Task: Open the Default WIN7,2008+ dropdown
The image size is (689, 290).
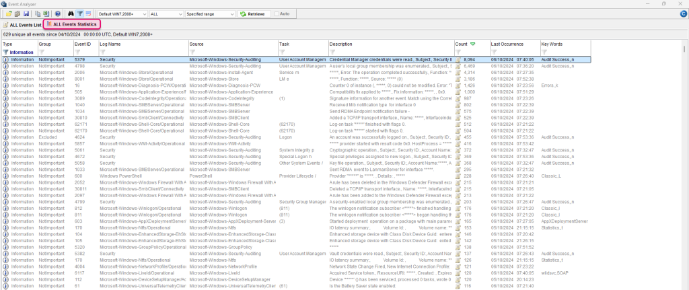Action: point(122,14)
